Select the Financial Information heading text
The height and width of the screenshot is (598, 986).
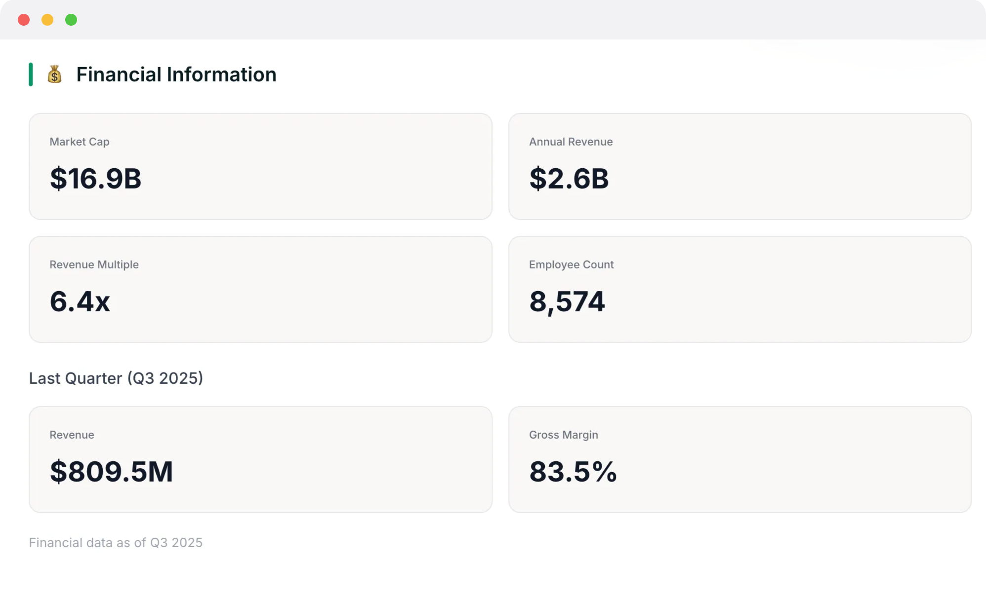176,75
